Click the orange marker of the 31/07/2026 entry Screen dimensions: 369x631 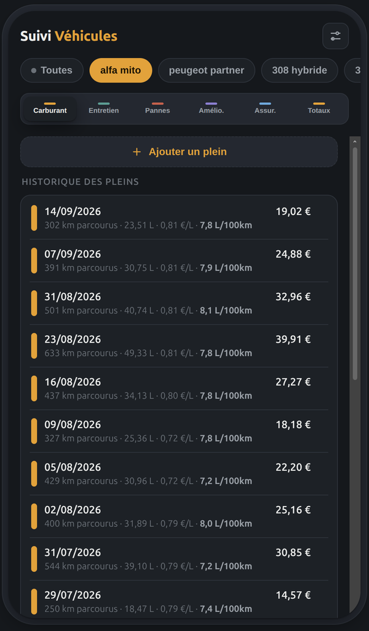point(34,559)
